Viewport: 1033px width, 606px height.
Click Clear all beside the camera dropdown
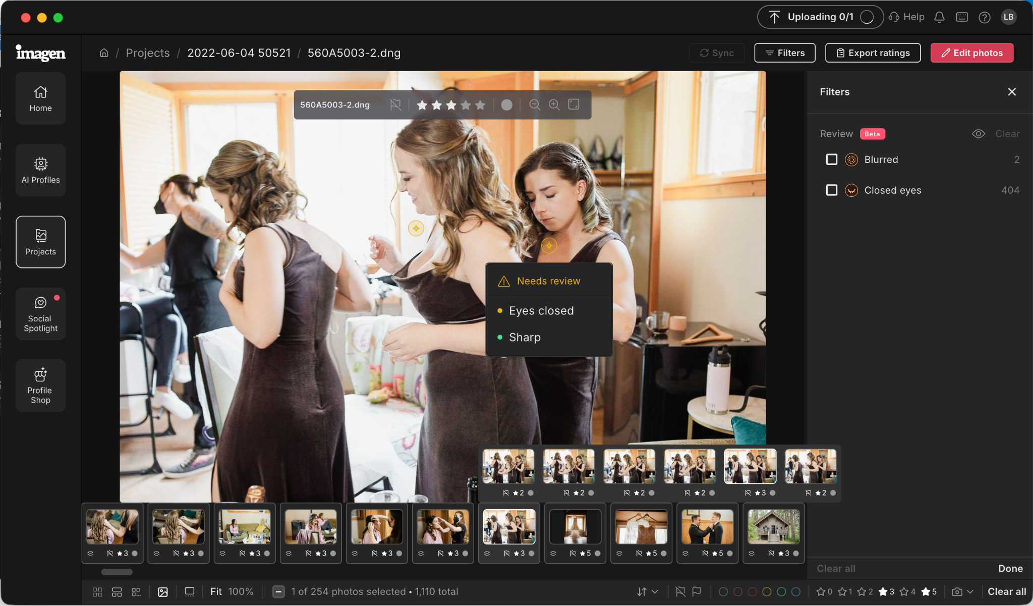click(x=1007, y=592)
